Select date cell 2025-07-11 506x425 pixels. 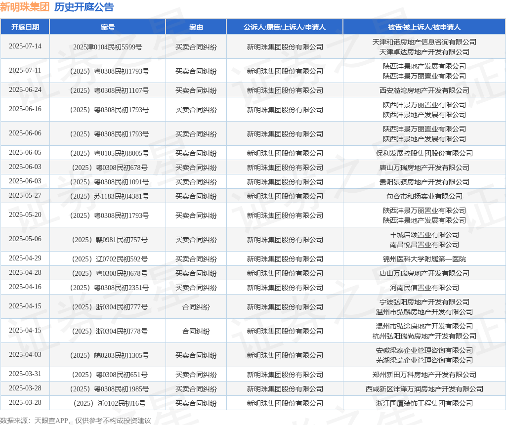[25, 70]
